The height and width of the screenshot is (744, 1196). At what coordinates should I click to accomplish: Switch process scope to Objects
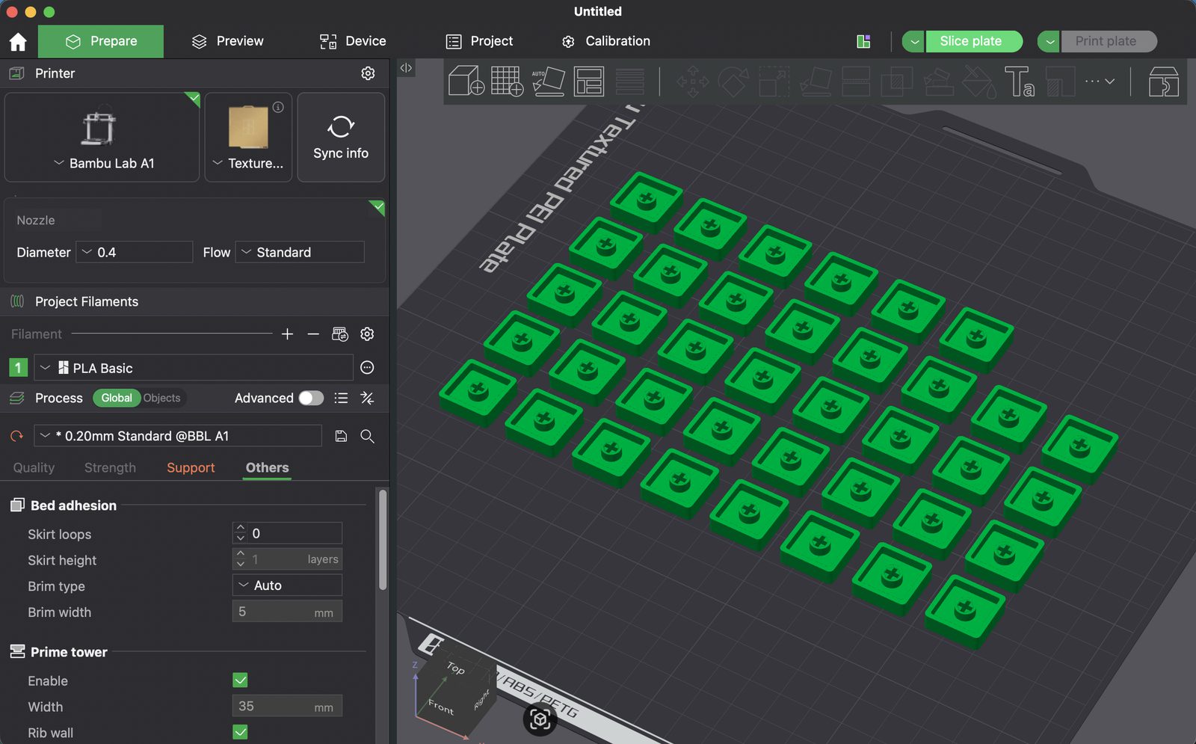pos(161,398)
